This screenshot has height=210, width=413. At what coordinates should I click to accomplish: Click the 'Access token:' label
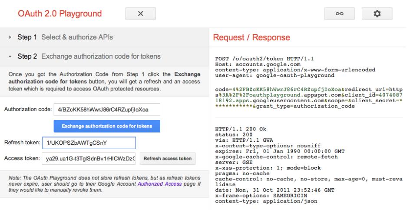[22, 158]
